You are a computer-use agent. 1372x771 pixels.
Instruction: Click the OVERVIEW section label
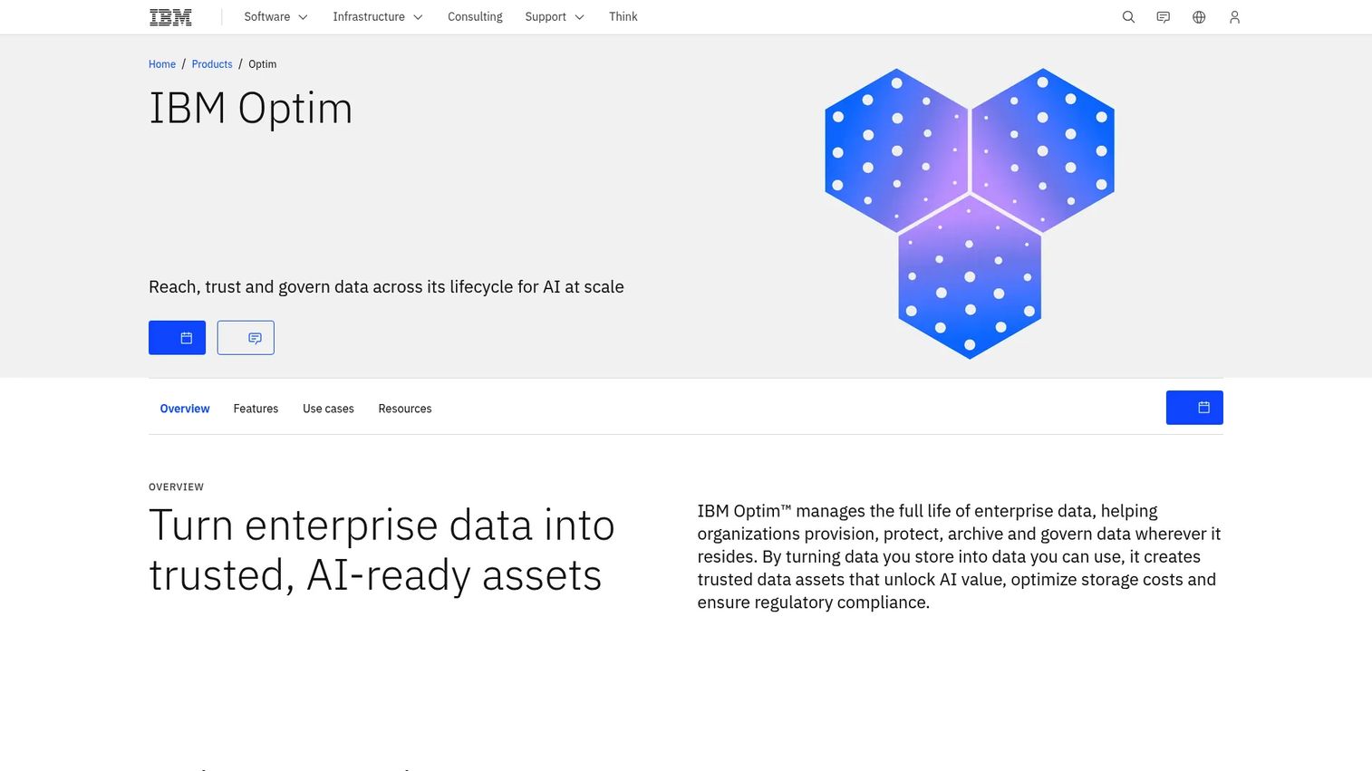176,487
